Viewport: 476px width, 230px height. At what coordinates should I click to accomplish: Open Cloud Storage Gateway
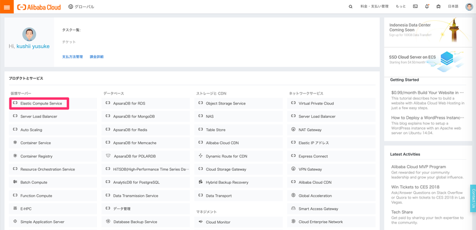click(x=239, y=169)
